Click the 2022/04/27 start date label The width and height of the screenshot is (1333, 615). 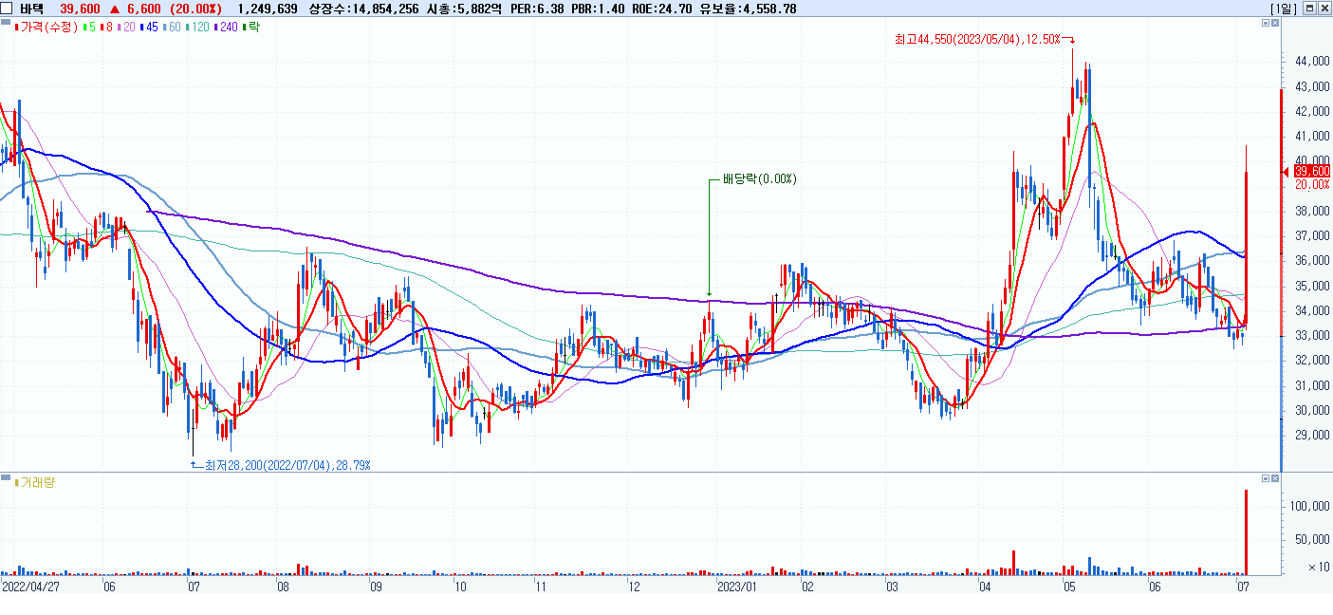[31, 587]
